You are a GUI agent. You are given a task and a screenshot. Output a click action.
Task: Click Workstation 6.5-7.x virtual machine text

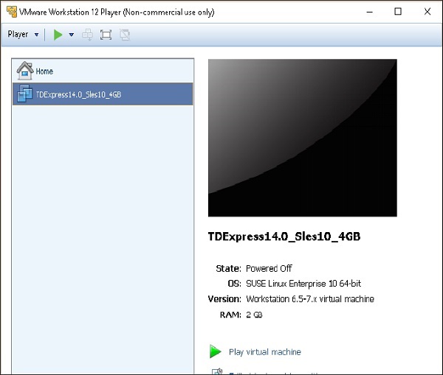coord(310,299)
